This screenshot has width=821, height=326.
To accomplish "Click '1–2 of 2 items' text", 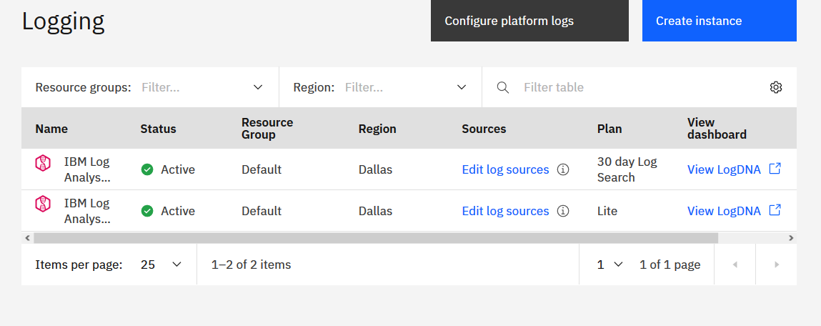I will click(252, 265).
